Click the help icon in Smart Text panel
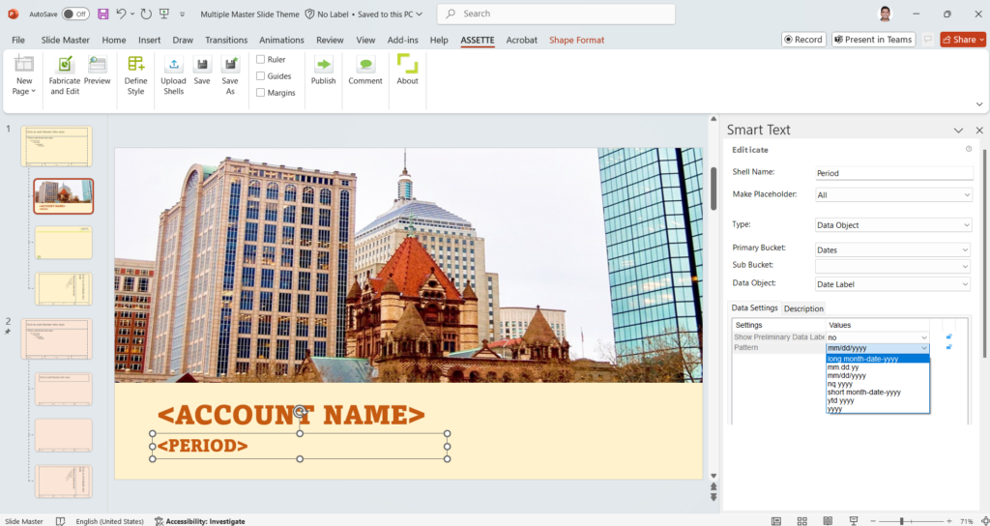Screen dimensions: 990x526 pos(969,149)
